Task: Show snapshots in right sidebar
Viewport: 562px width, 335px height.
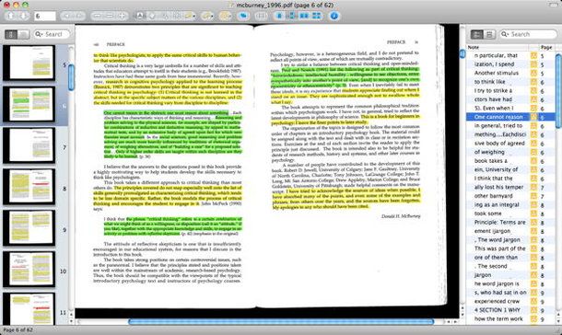Action: click(x=489, y=34)
